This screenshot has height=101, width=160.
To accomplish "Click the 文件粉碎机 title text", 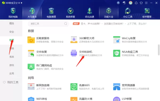I will click(86, 52).
